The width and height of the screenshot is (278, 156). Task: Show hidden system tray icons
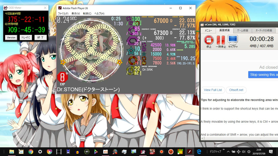click(x=228, y=152)
